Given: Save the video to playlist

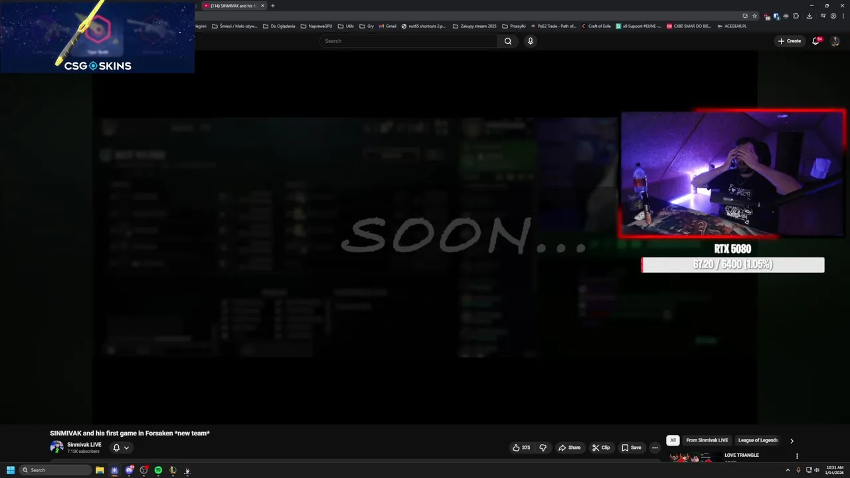Looking at the screenshot, I should (x=632, y=447).
